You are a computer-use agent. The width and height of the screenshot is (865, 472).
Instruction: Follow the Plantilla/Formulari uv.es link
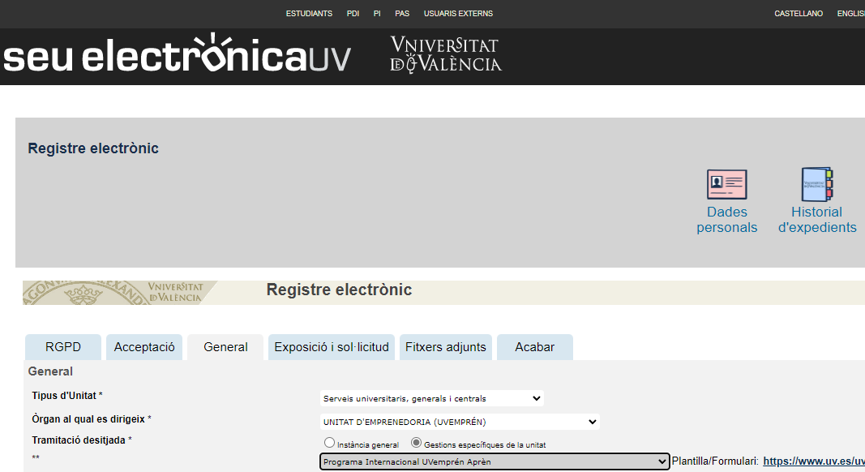(x=813, y=461)
